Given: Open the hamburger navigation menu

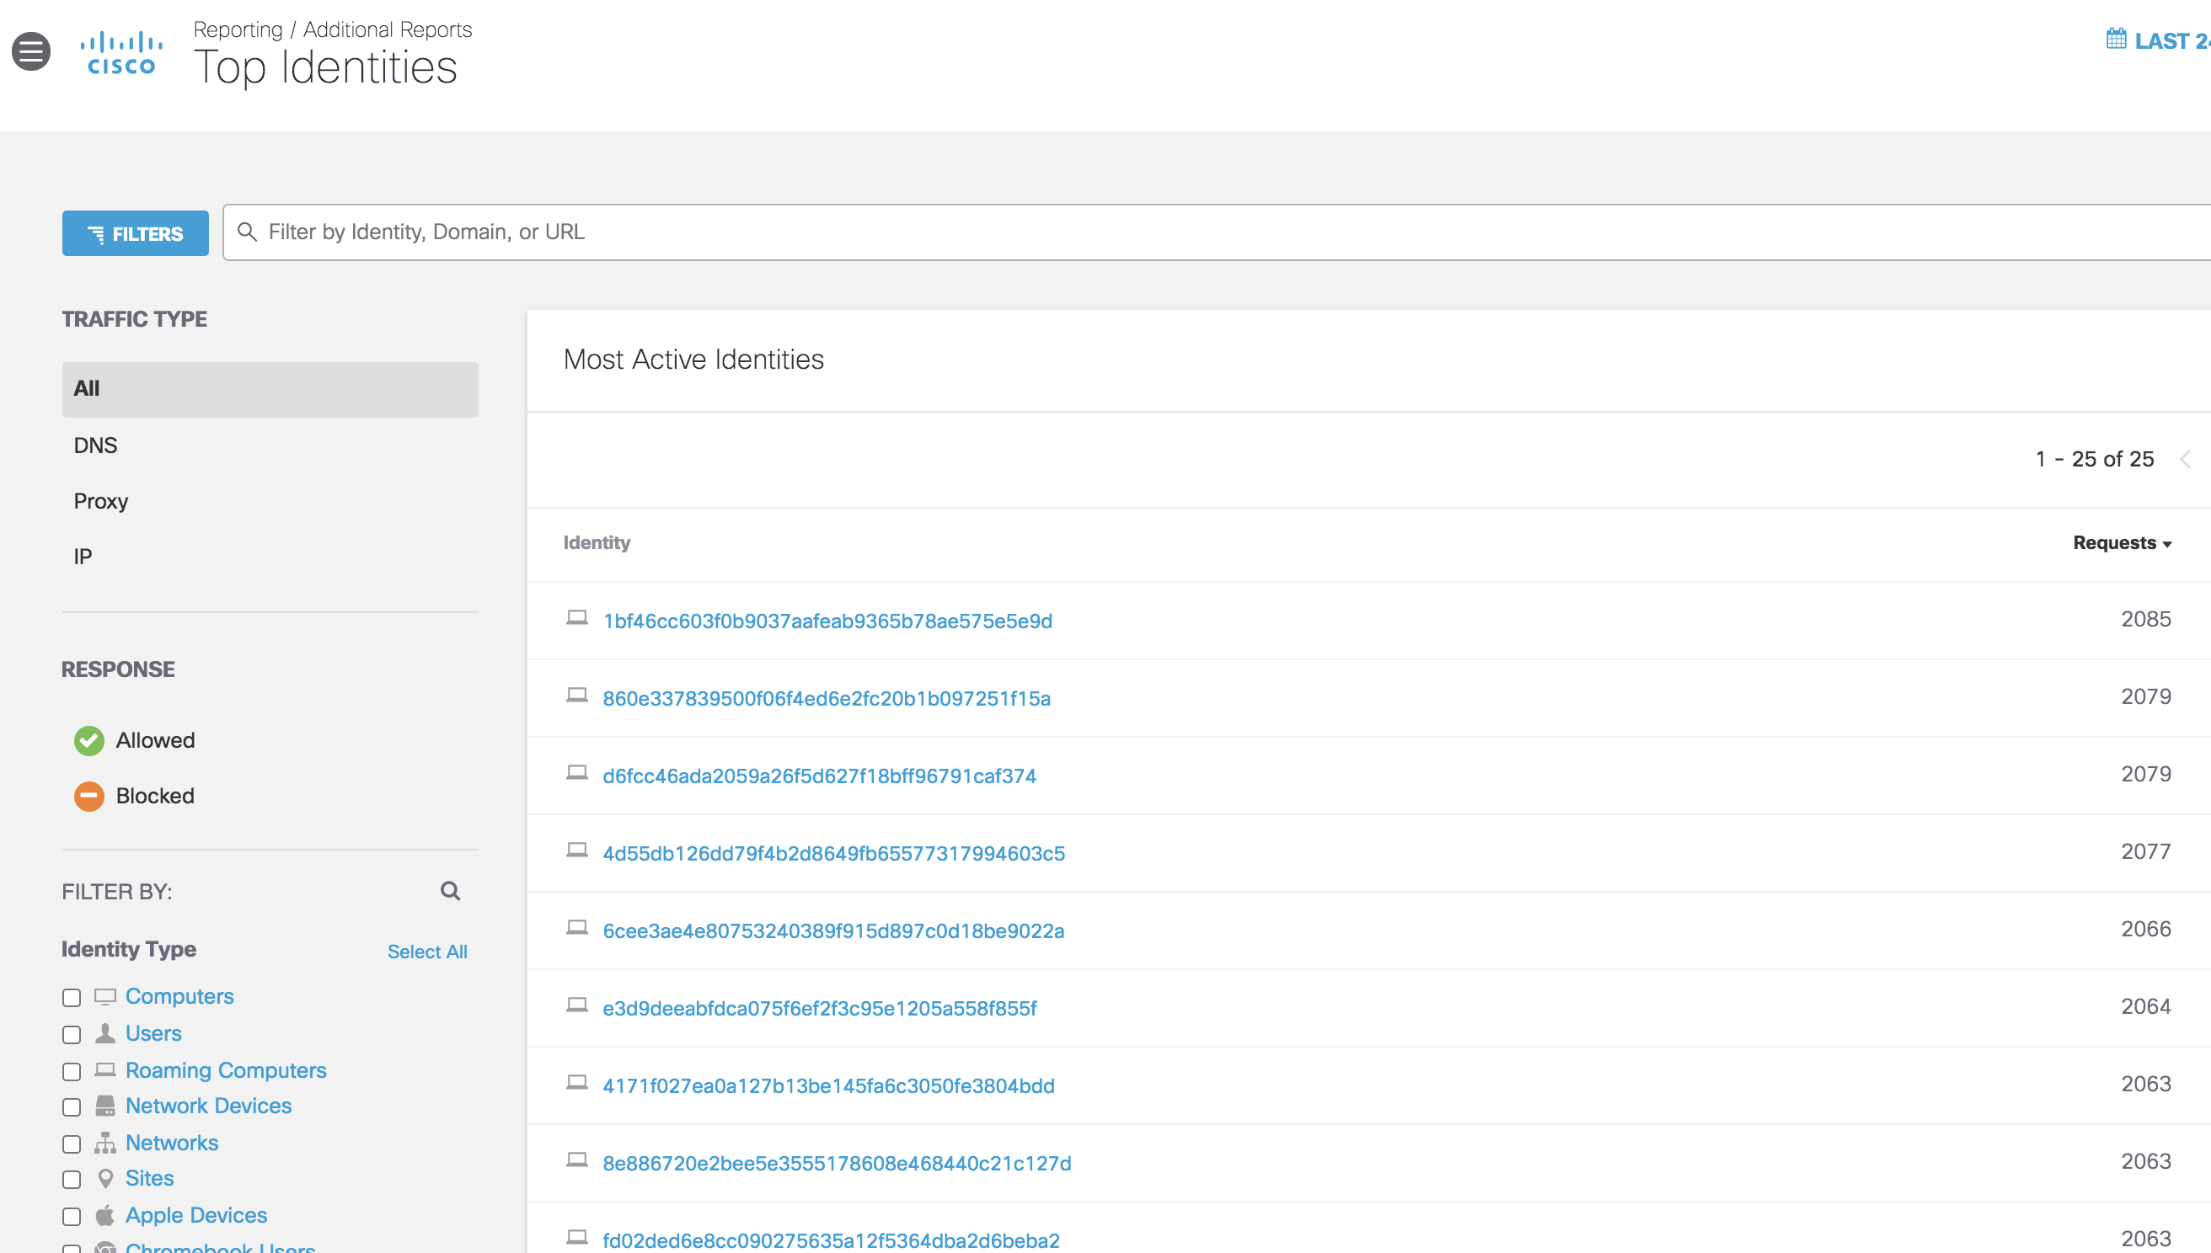Looking at the screenshot, I should pyautogui.click(x=31, y=51).
